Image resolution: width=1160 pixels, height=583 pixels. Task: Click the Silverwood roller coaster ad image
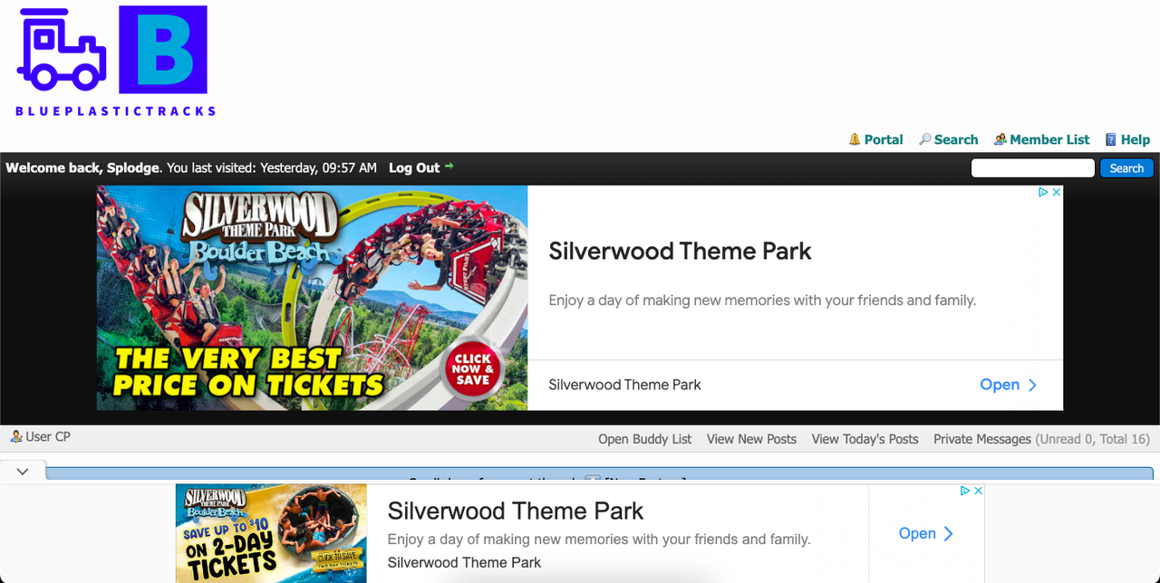[x=312, y=298]
